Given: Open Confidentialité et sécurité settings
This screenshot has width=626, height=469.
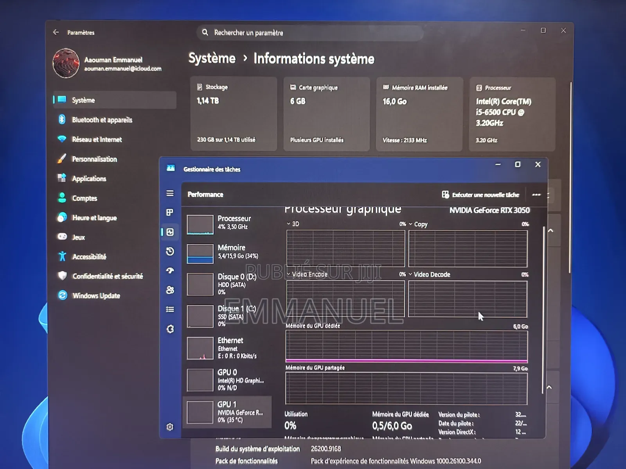Looking at the screenshot, I should click(106, 276).
